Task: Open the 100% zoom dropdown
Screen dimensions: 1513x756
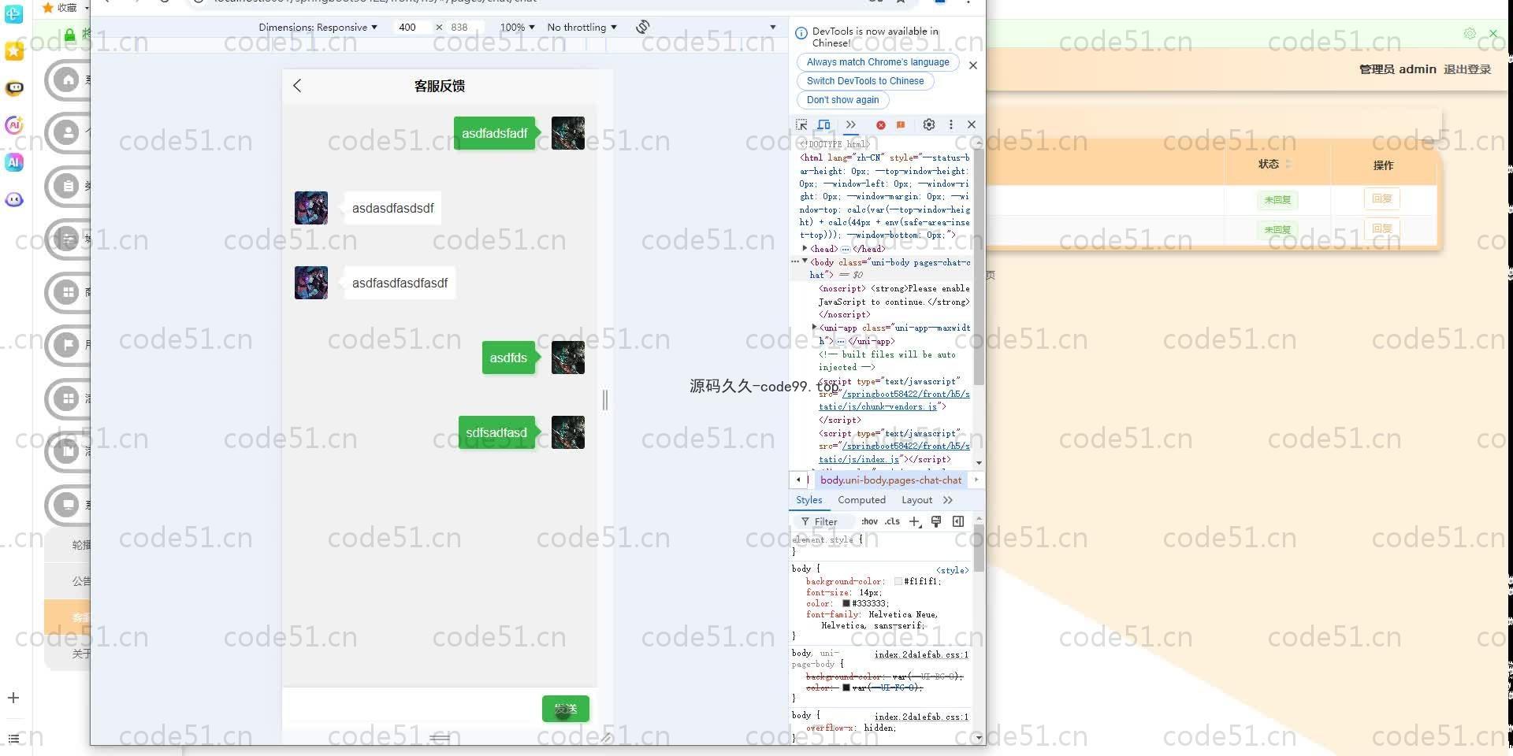Action: click(517, 27)
